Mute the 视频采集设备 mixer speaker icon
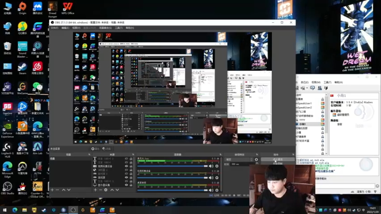 click(211, 178)
